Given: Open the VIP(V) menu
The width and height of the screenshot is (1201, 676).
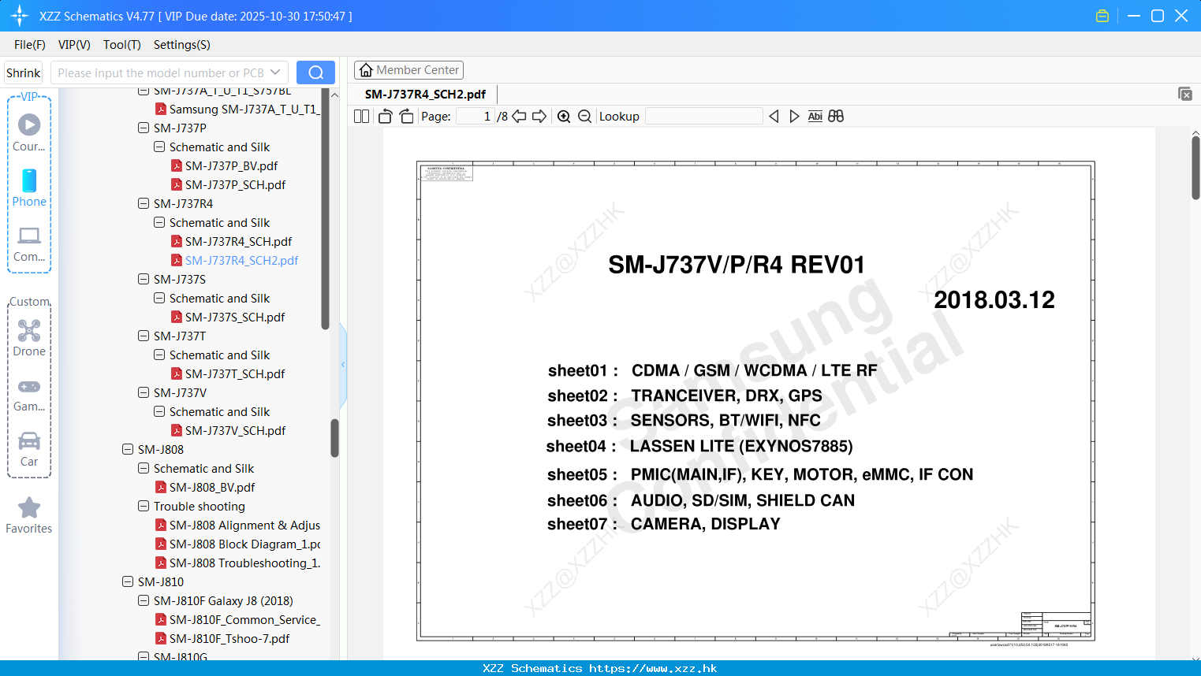Looking at the screenshot, I should 74,45.
